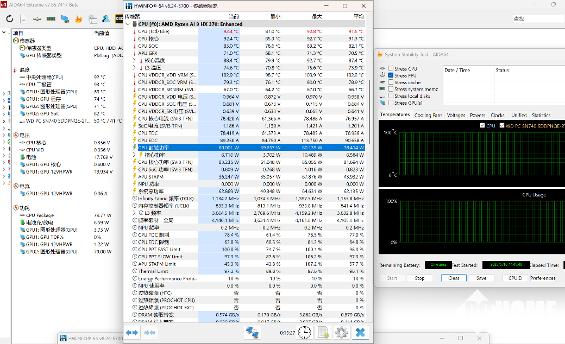This screenshot has height=344, width=565.
Task: Enable the Stress GPU(s) checkbox
Action: click(x=391, y=103)
